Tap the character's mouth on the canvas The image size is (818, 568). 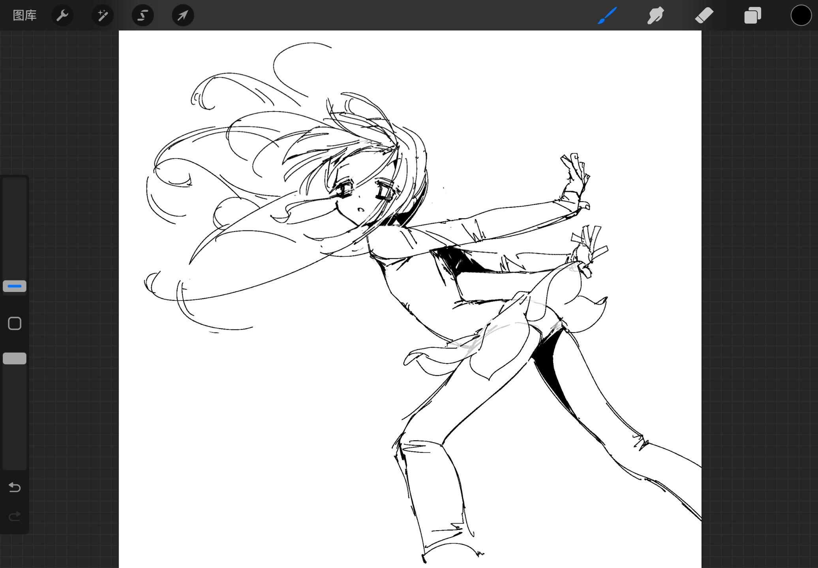pyautogui.click(x=361, y=210)
